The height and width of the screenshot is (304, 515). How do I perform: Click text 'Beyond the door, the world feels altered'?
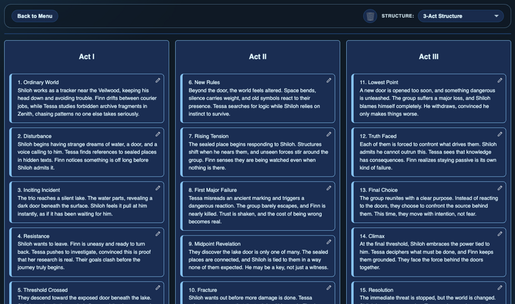click(235, 90)
